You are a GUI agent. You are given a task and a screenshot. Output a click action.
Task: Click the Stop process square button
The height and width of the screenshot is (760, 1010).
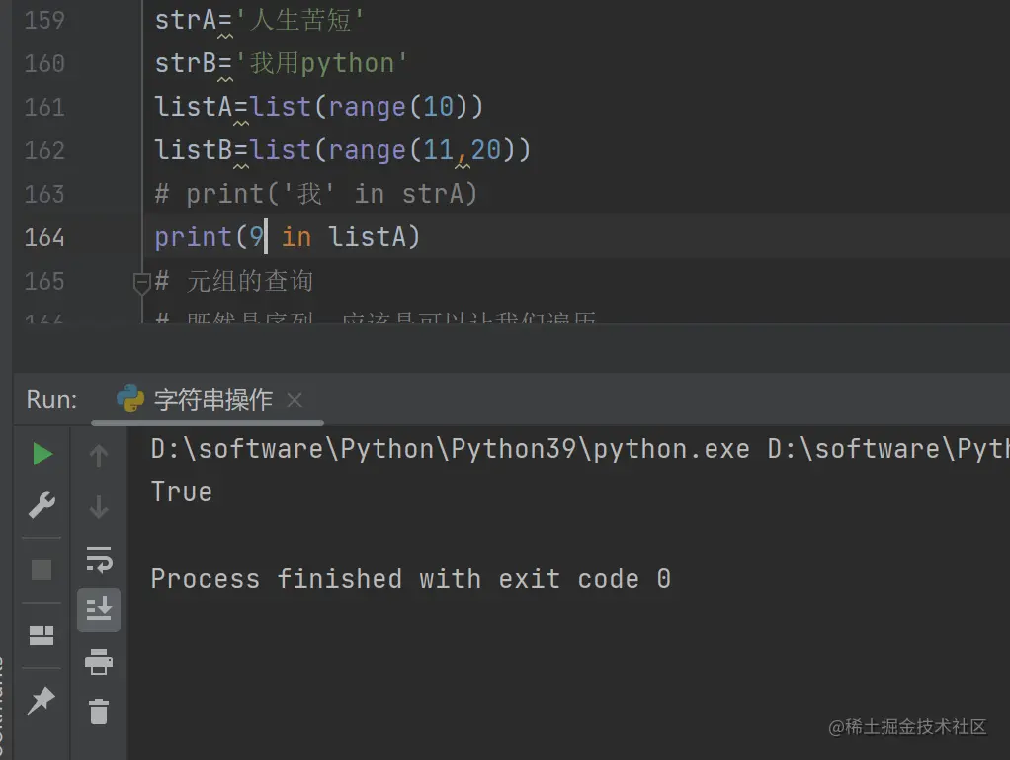(42, 570)
